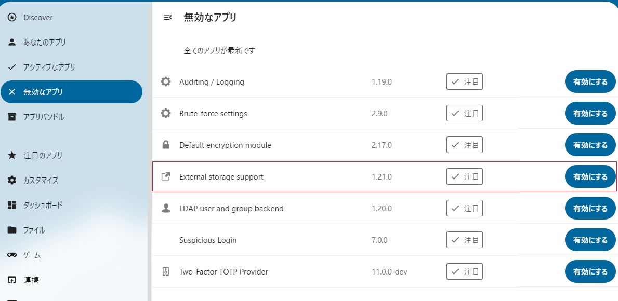Click the Two-Factor TOTP Provider icon
This screenshot has height=301, width=618.
click(x=165, y=271)
